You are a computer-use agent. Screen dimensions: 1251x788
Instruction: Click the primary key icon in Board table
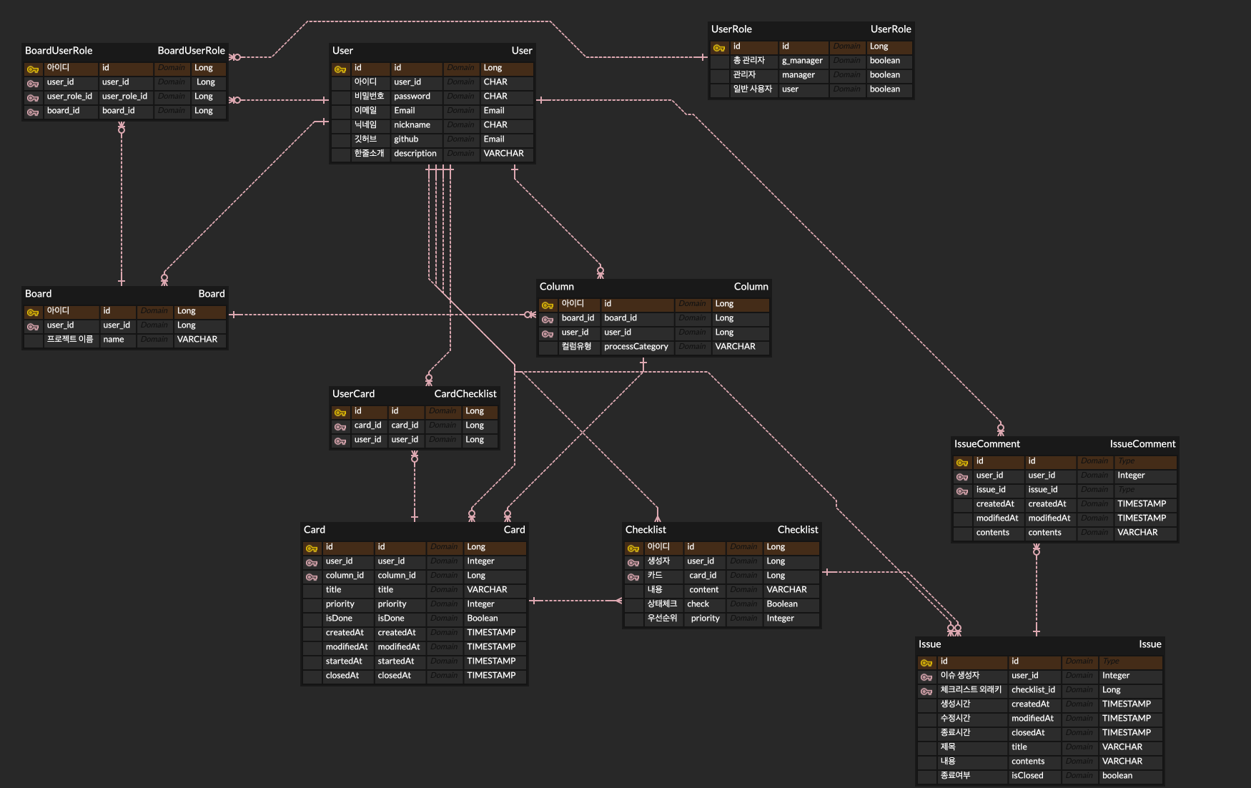coord(33,312)
